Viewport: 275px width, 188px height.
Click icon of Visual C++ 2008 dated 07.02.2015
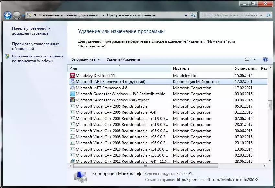tap(73, 137)
